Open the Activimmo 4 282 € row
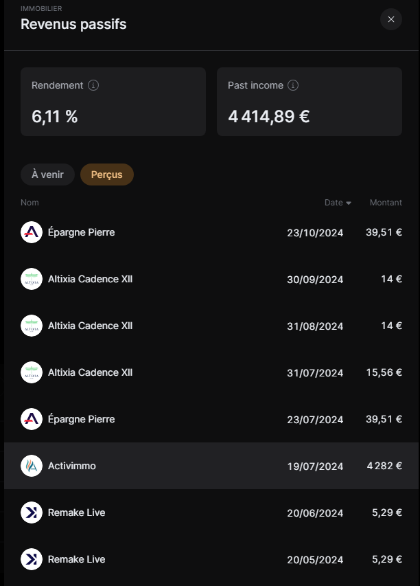 point(211,466)
